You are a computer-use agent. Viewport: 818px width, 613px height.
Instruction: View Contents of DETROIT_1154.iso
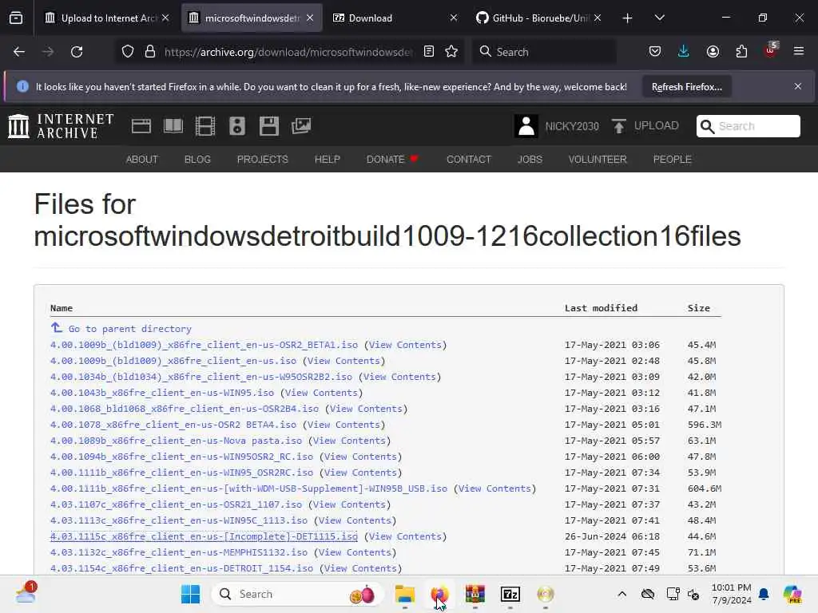pos(360,568)
